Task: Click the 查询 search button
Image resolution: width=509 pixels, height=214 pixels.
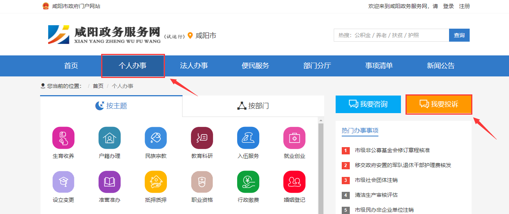Action: [x=459, y=35]
